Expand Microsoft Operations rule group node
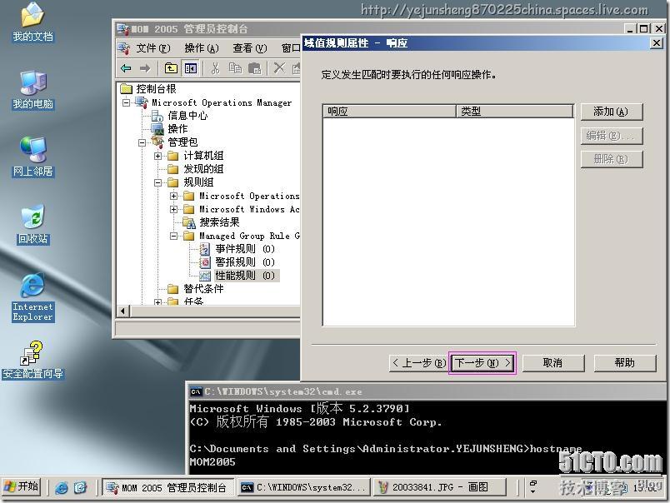This screenshot has height=503, width=670. [x=173, y=196]
